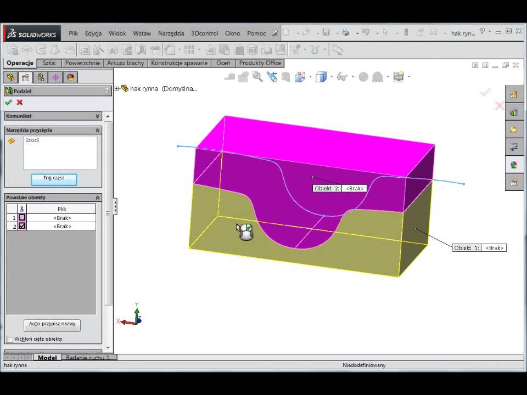Open the Wstaw menu

pos(142,33)
